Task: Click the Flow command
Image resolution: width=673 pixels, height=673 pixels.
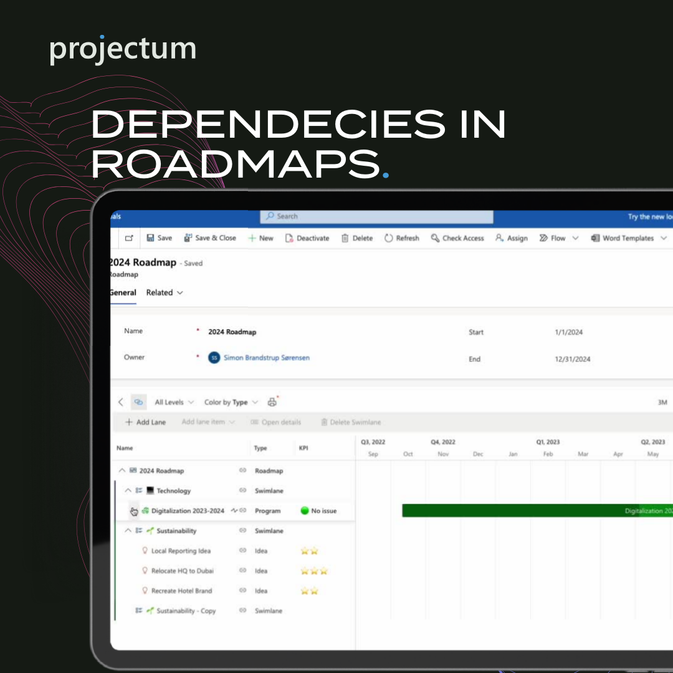Action: point(552,238)
